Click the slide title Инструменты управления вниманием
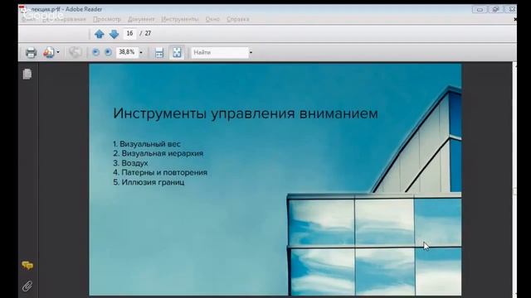531x298 pixels. (246, 113)
